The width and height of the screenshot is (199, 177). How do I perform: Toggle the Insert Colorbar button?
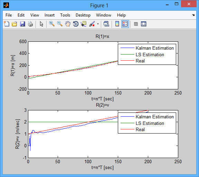tap(117, 24)
